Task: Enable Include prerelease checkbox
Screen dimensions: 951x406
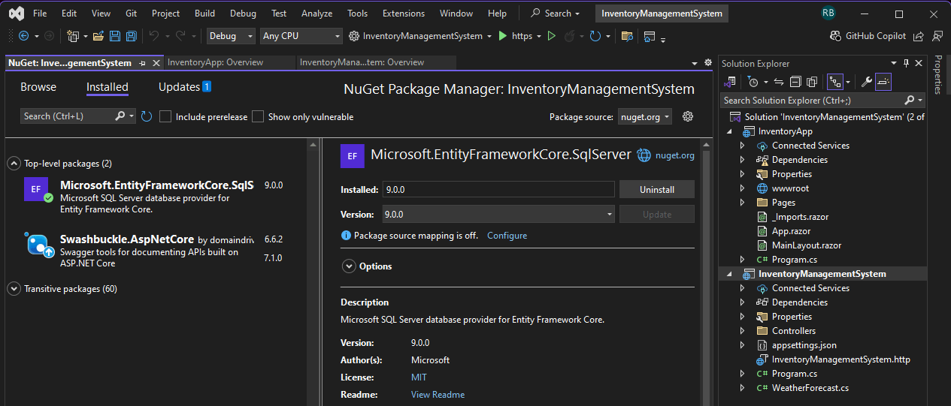Action: point(166,116)
